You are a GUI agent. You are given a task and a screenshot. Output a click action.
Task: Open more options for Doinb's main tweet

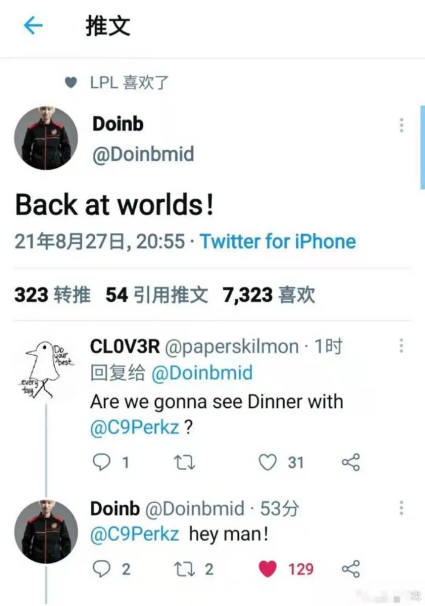tap(401, 125)
